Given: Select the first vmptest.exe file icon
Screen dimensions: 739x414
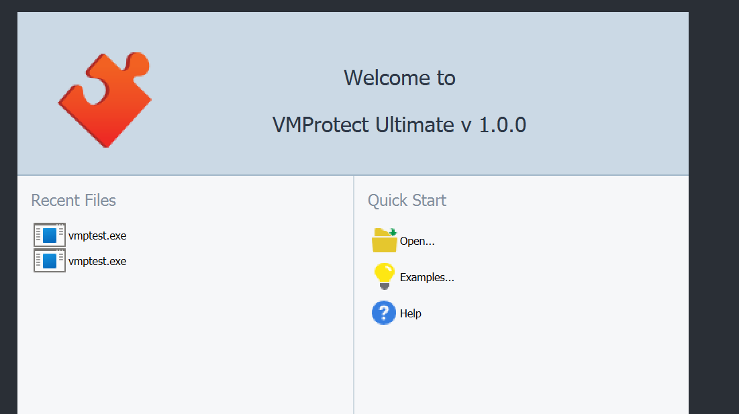Looking at the screenshot, I should click(50, 235).
